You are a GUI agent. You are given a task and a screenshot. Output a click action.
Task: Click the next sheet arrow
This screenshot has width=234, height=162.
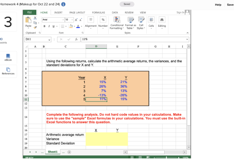(x=36, y=152)
